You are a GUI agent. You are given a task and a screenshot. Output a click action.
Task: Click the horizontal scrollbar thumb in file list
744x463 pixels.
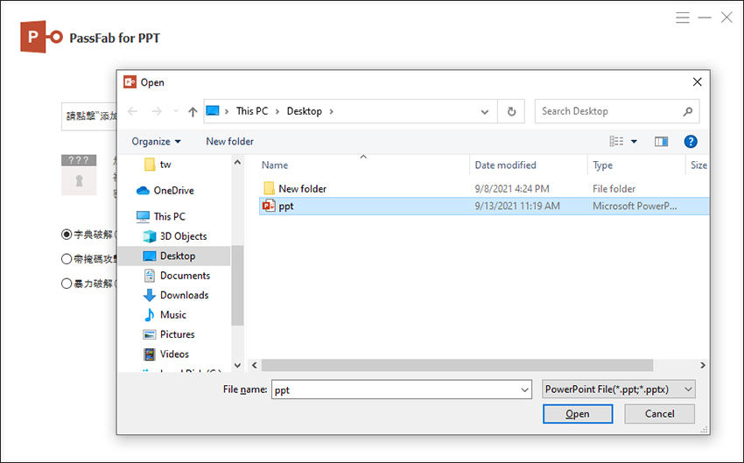point(457,365)
